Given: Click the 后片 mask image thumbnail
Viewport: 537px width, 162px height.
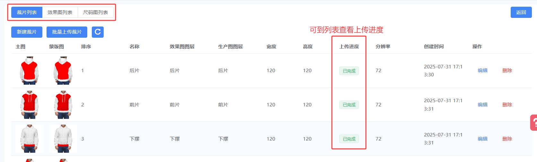Looking at the screenshot, I should [x=63, y=71].
